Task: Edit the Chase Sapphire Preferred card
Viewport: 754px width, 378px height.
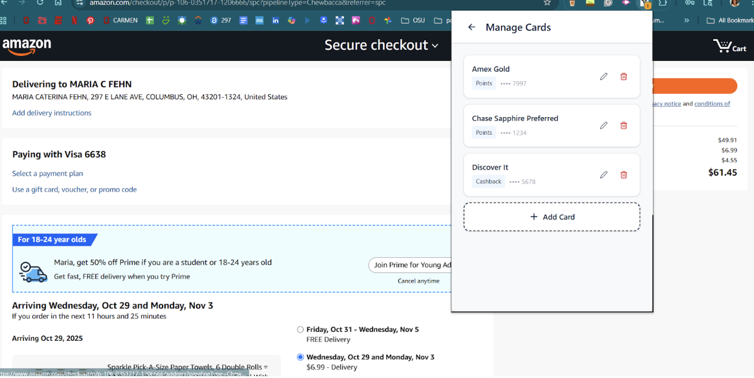Action: [x=604, y=126]
